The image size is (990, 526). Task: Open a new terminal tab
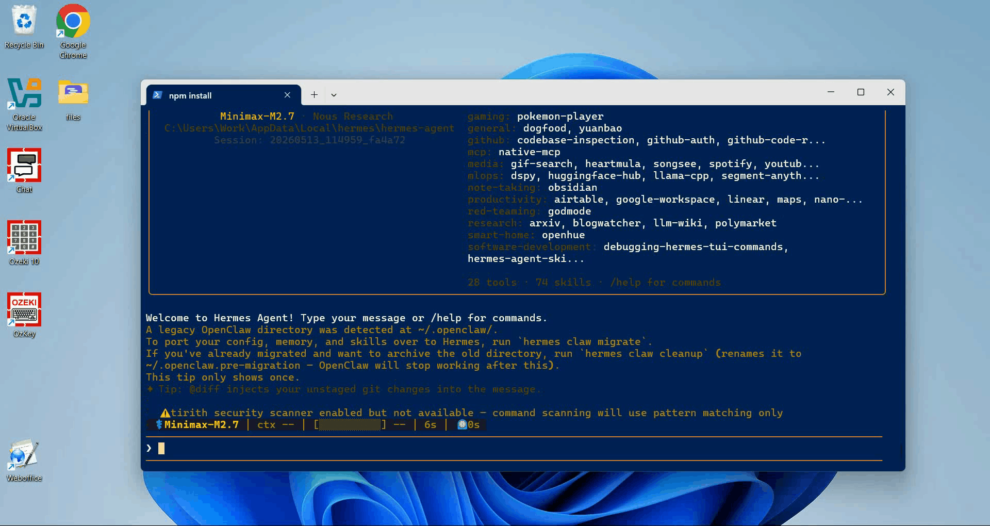coord(314,95)
